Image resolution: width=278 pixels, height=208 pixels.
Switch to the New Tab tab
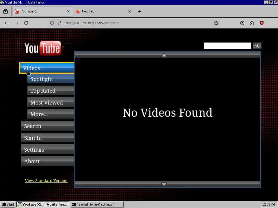click(x=103, y=11)
